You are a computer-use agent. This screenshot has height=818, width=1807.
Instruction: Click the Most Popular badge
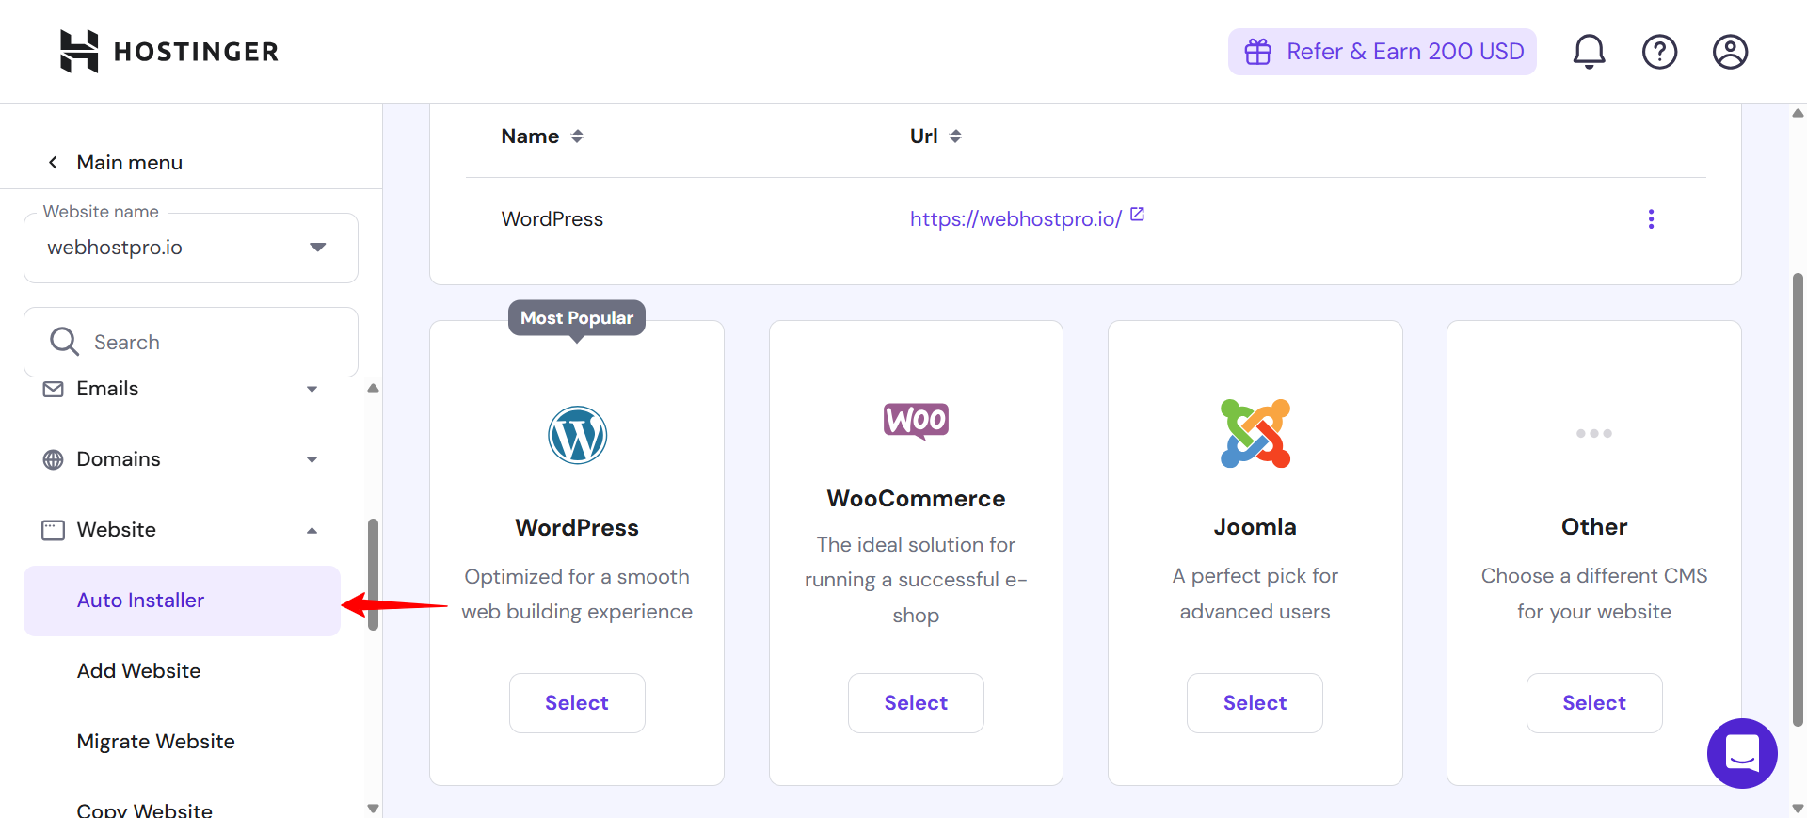pyautogui.click(x=577, y=318)
